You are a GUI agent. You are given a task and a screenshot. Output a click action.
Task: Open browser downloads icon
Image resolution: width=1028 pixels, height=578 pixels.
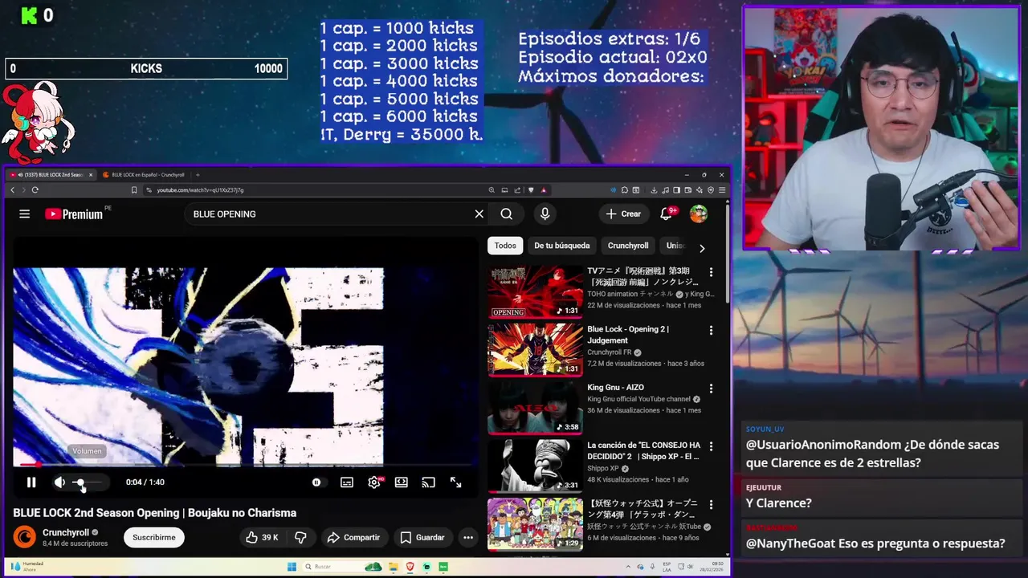pos(654,190)
